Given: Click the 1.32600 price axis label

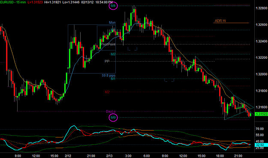Looking at the screenshot, I should click(262, 25).
